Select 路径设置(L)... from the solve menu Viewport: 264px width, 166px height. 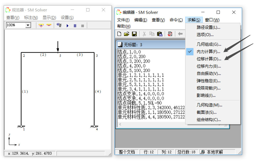[213, 27]
